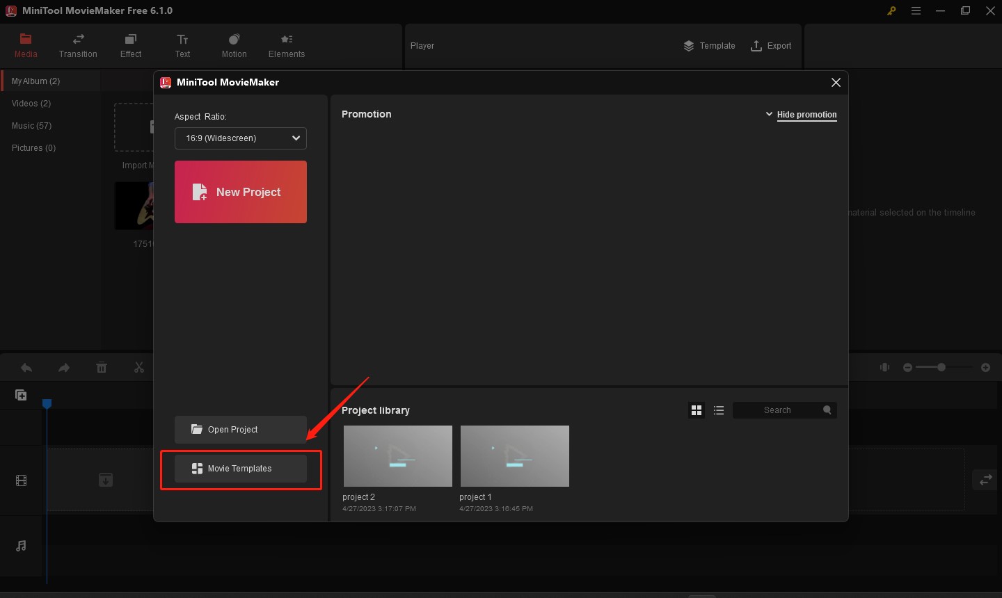
Task: Open the Media tab
Action: (x=26, y=46)
